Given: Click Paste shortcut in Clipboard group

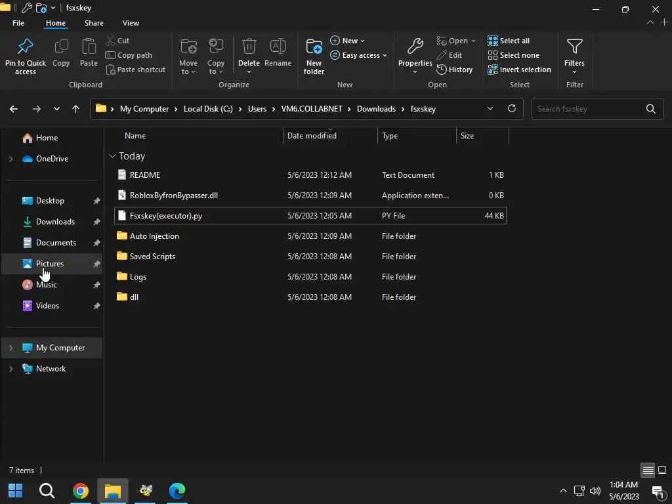Looking at the screenshot, I should click(135, 70).
